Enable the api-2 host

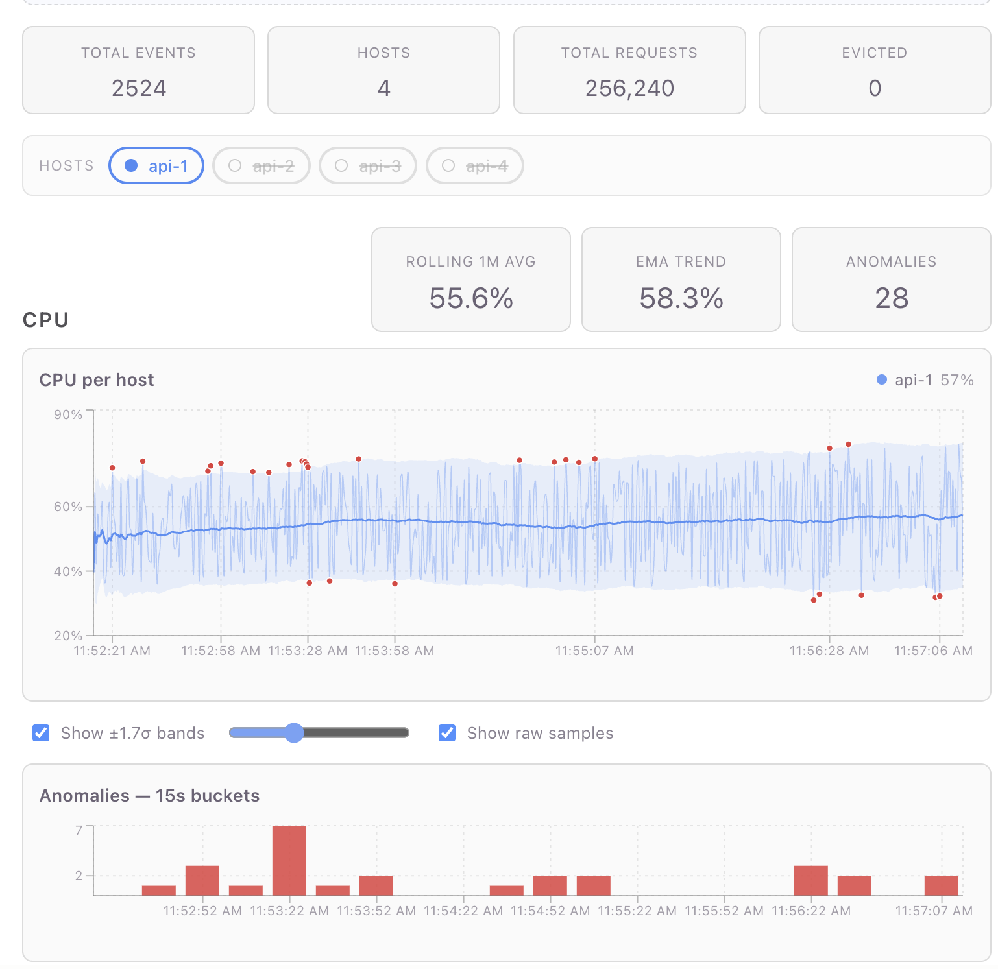coord(261,165)
